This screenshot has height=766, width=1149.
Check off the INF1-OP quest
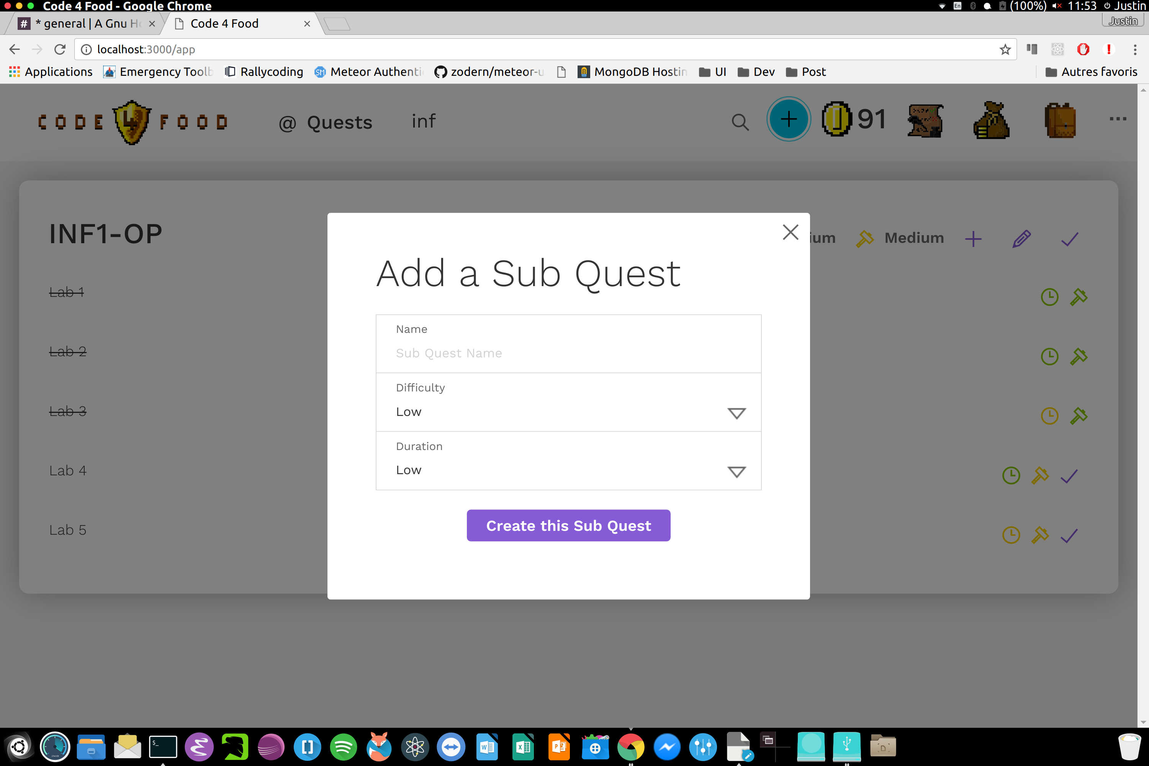[1069, 239]
